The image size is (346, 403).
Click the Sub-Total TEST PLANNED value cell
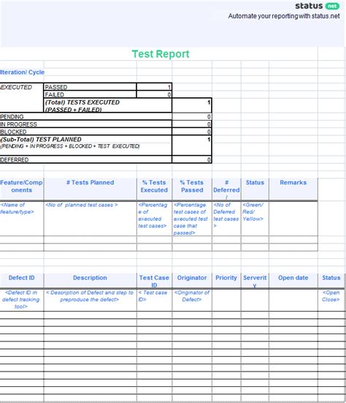192,146
